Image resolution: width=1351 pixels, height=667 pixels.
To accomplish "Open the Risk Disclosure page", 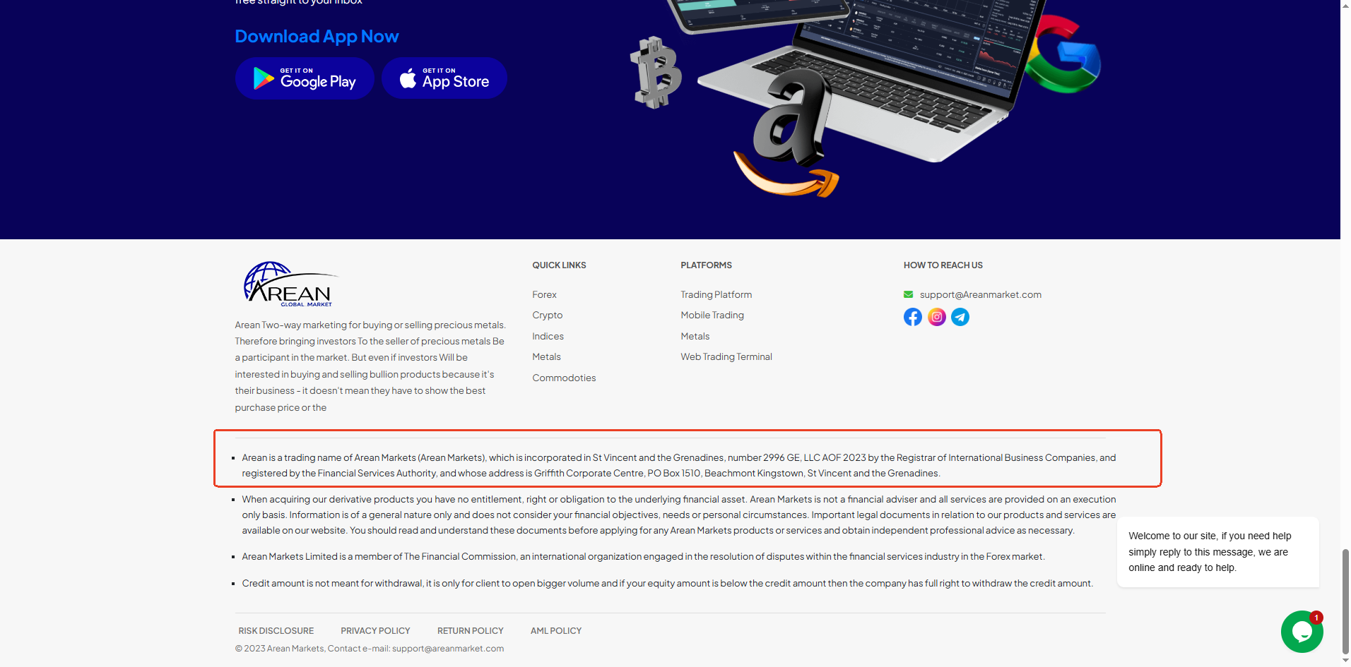I will click(276, 630).
